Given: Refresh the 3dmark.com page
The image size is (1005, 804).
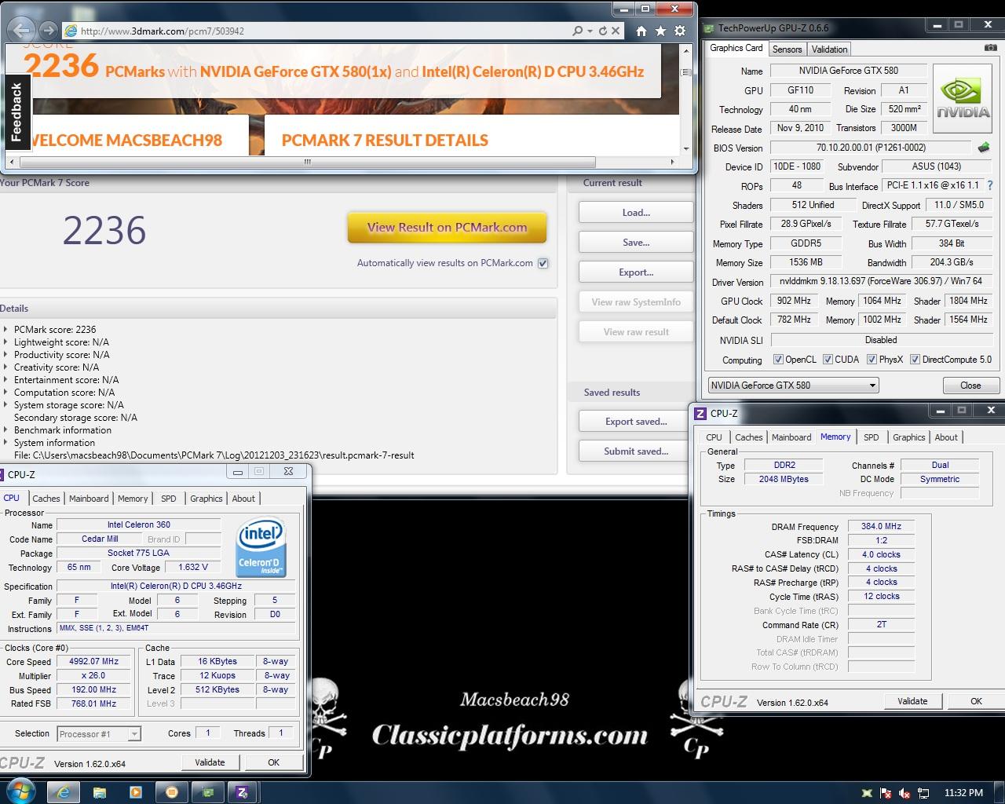Looking at the screenshot, I should coord(602,31).
